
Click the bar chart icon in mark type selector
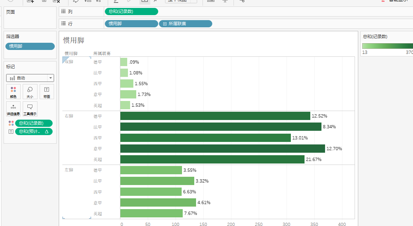click(12, 78)
